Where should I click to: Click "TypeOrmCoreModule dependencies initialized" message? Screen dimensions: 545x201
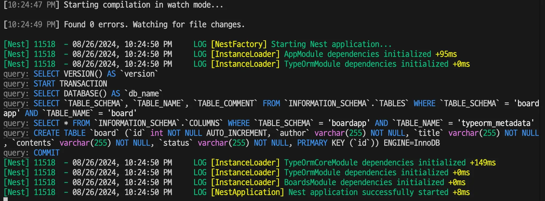point(375,163)
